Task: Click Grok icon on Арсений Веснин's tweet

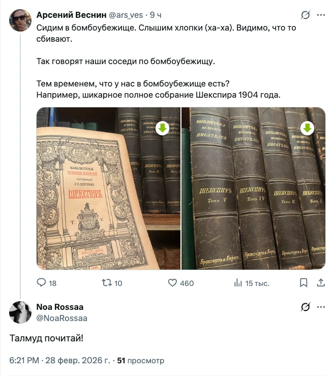Action: point(306,15)
